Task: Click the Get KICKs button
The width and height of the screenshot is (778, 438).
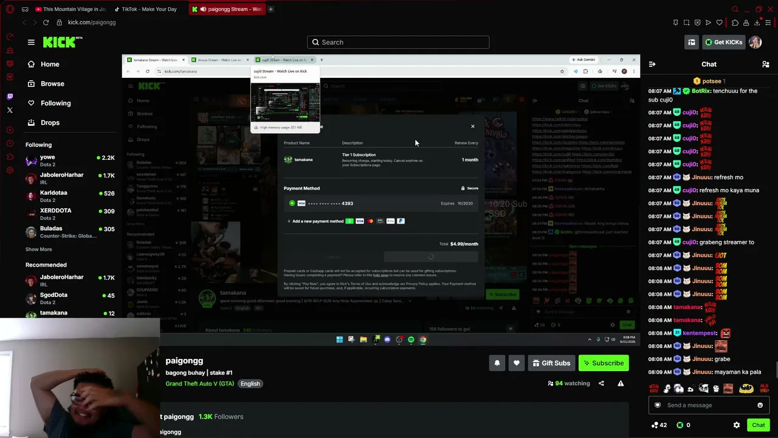Action: 723,42
